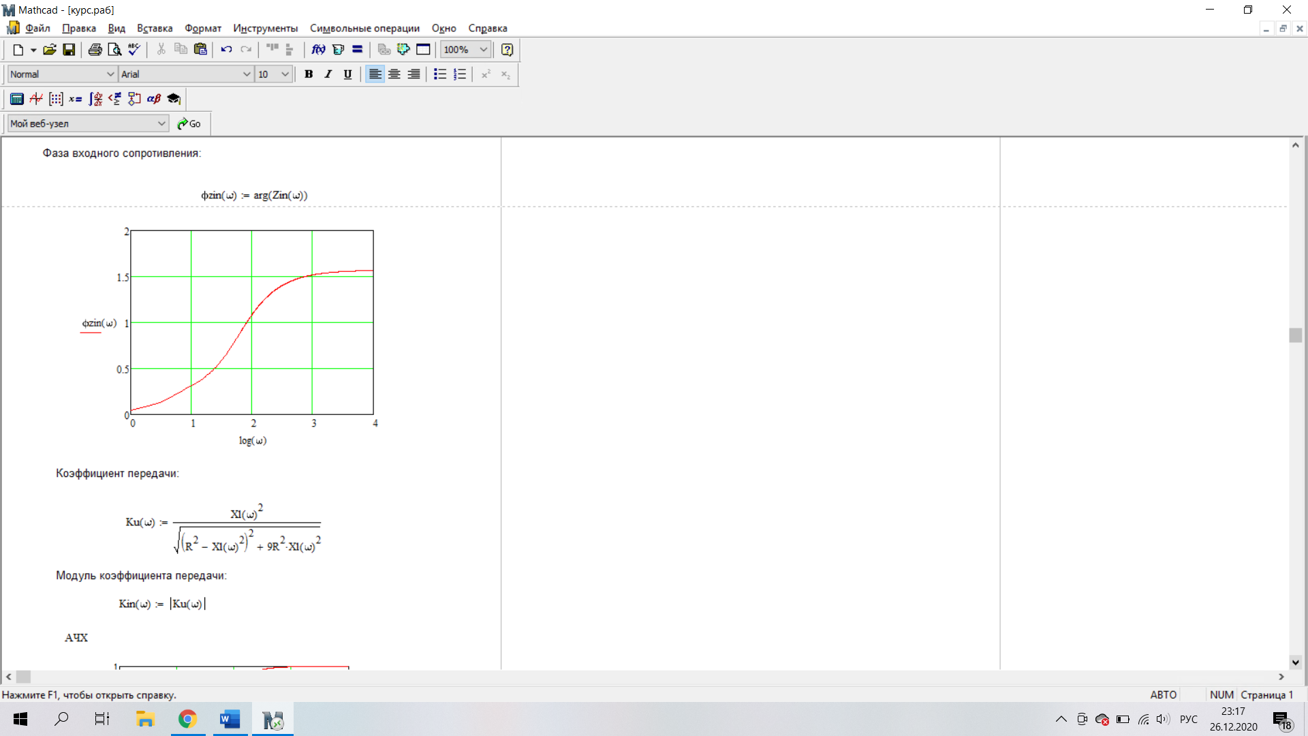This screenshot has width=1308, height=736.
Task: Toggle Italic formatting
Action: (328, 74)
